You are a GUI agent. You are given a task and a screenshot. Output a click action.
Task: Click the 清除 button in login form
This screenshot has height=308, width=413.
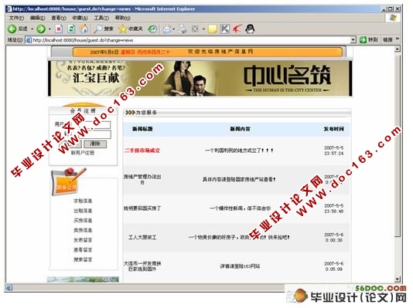coord(95,144)
